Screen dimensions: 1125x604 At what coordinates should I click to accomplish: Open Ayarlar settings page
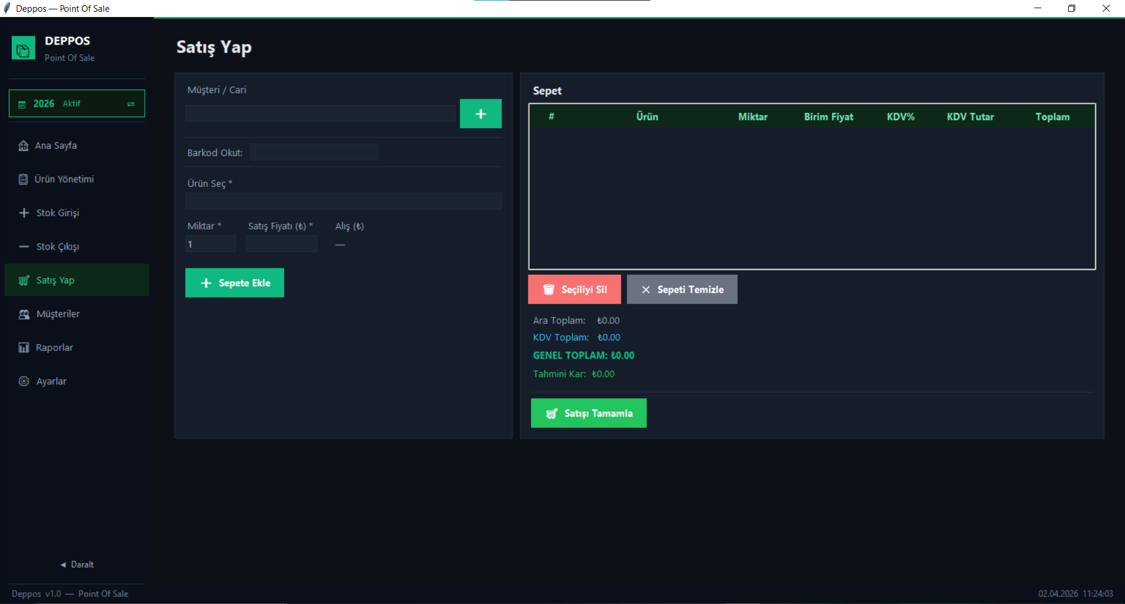coord(51,381)
